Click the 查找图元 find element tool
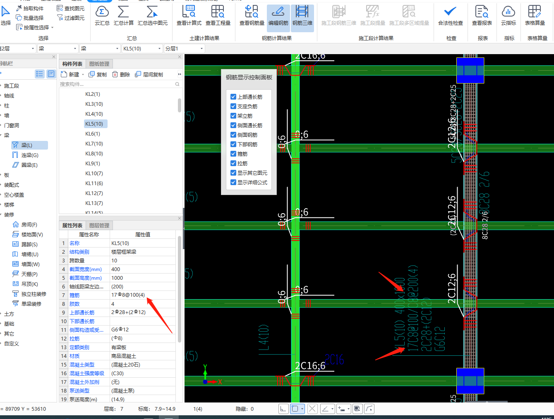This screenshot has height=419, width=554. (70, 8)
